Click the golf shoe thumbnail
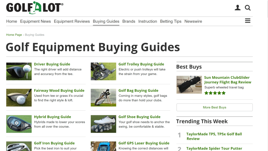This screenshot has height=151, width=268. pyautogui.click(x=103, y=124)
